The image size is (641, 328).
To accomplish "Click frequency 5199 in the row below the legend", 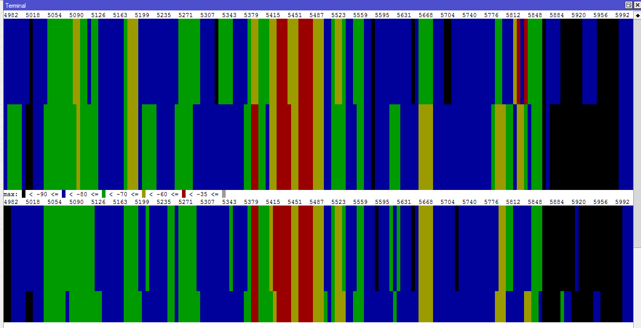I will 142,202.
